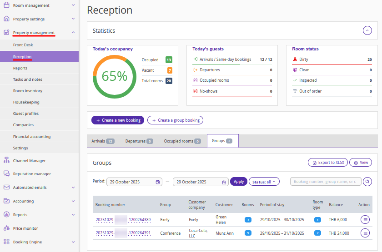This screenshot has height=252, width=382.
Task: Open action menu for Conference group booking
Action: [x=365, y=233]
